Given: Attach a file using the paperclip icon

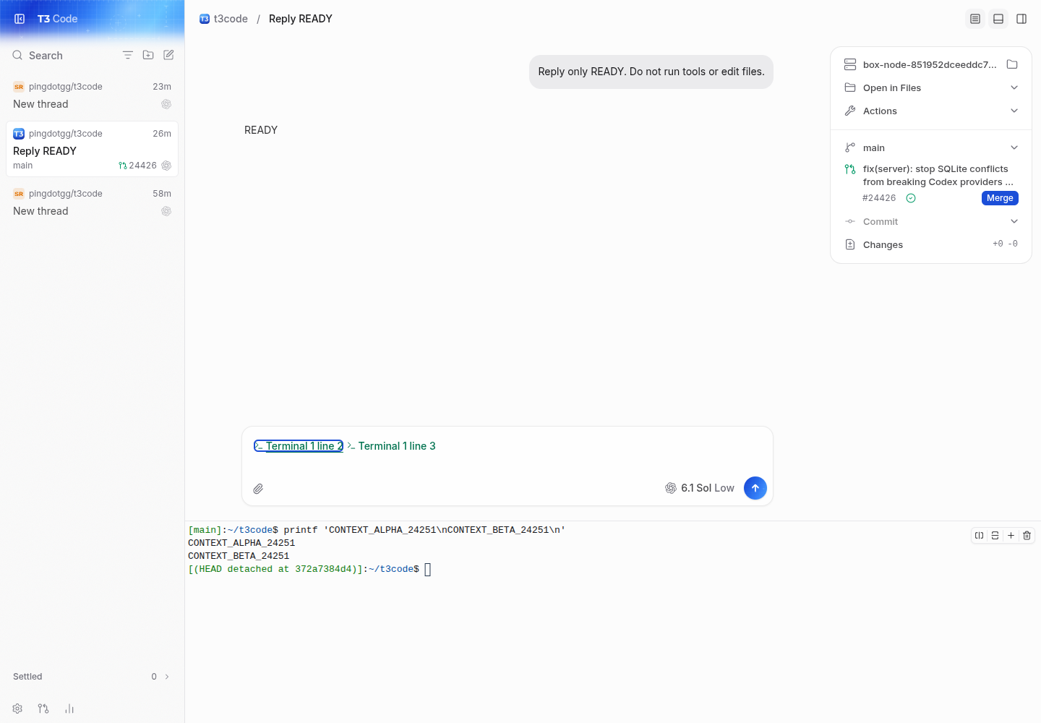Looking at the screenshot, I should click(x=258, y=489).
